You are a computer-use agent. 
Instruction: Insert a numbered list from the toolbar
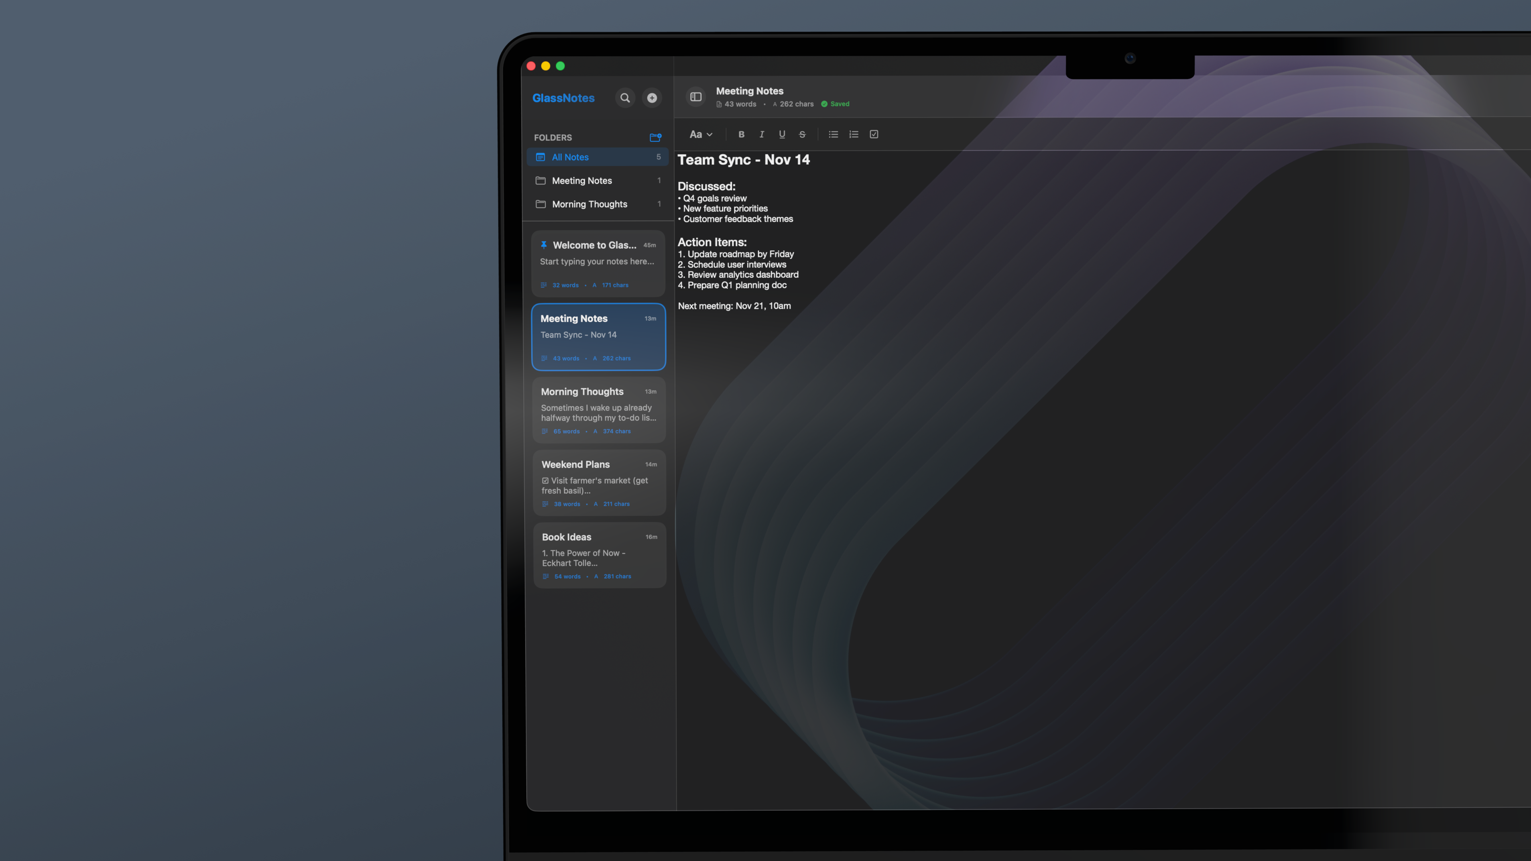coord(854,134)
